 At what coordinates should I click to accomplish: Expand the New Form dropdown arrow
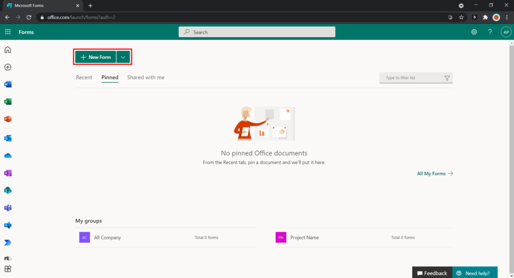[x=123, y=57]
